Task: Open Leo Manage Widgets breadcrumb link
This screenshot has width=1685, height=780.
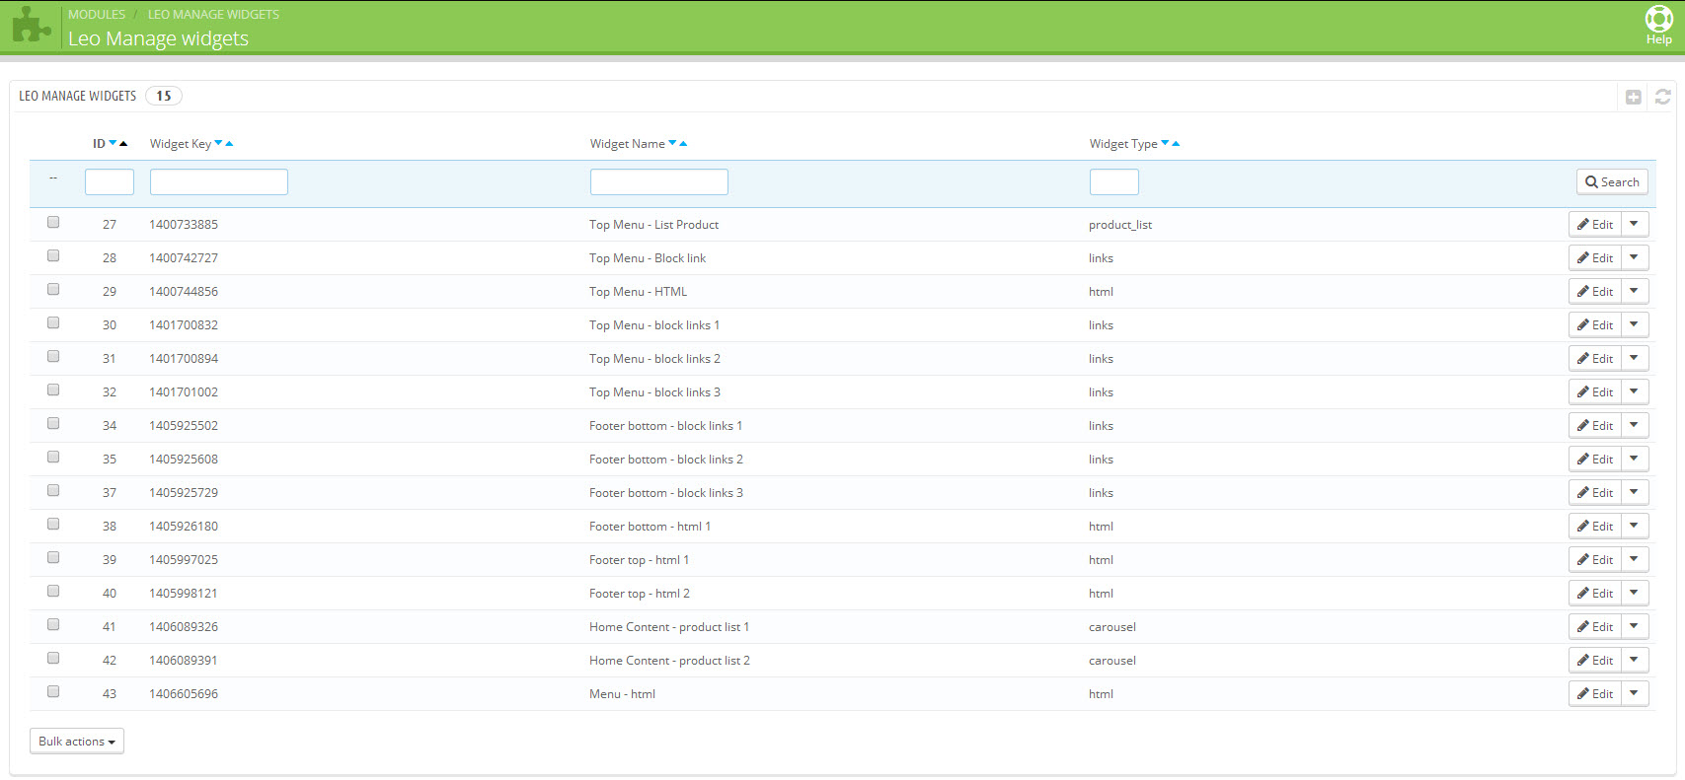Action: 213,15
